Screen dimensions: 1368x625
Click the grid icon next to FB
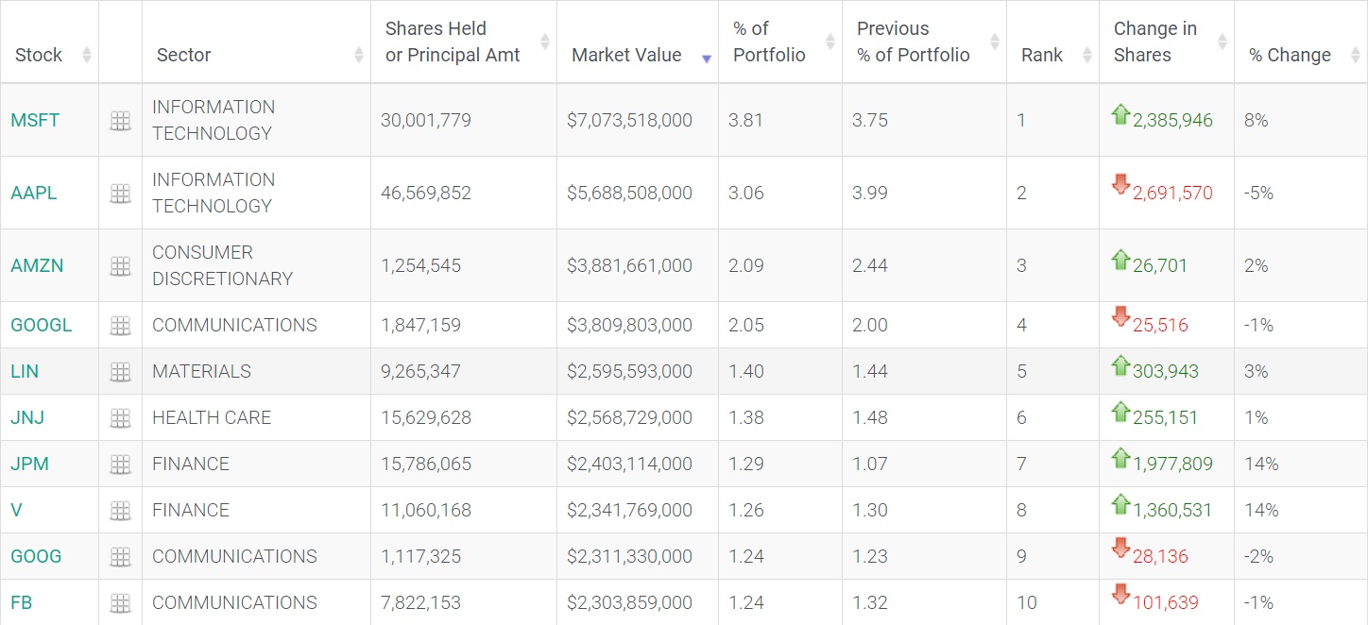pos(120,603)
